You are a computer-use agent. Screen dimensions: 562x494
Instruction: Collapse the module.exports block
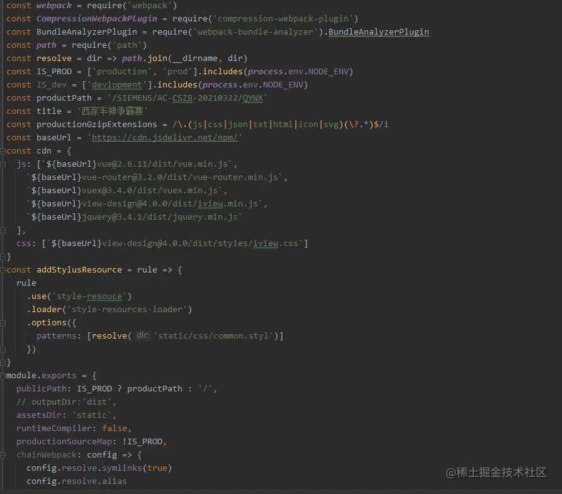(x=3, y=375)
